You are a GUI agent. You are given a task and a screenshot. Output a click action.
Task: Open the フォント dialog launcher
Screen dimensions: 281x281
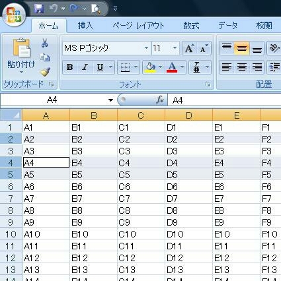pos(208,84)
